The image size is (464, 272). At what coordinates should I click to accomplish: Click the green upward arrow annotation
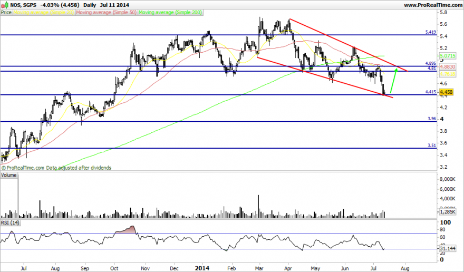[393, 81]
